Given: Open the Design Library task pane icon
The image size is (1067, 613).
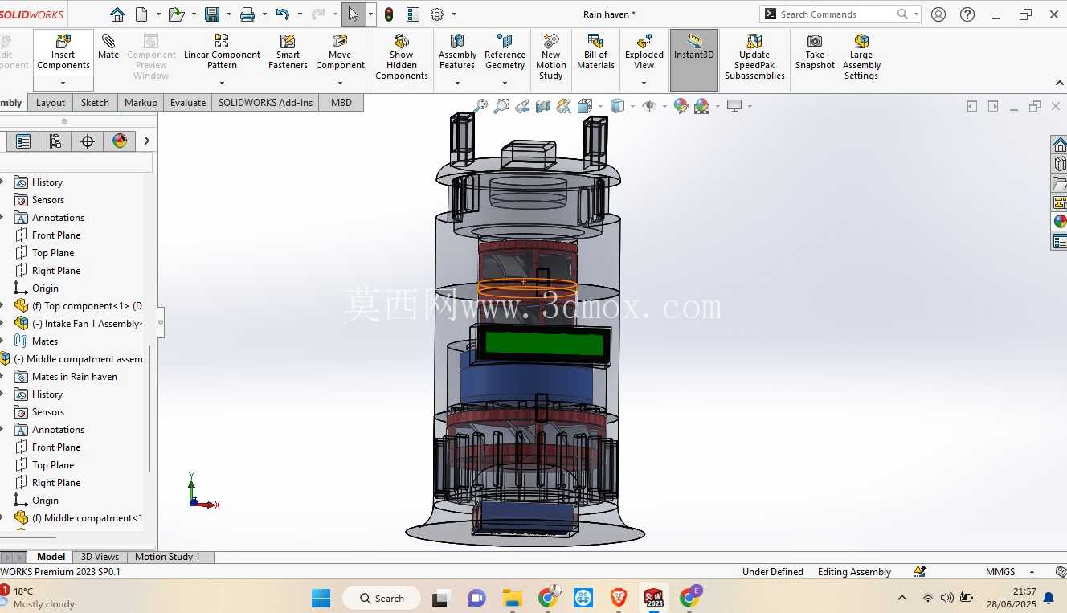Looking at the screenshot, I should pyautogui.click(x=1060, y=164).
